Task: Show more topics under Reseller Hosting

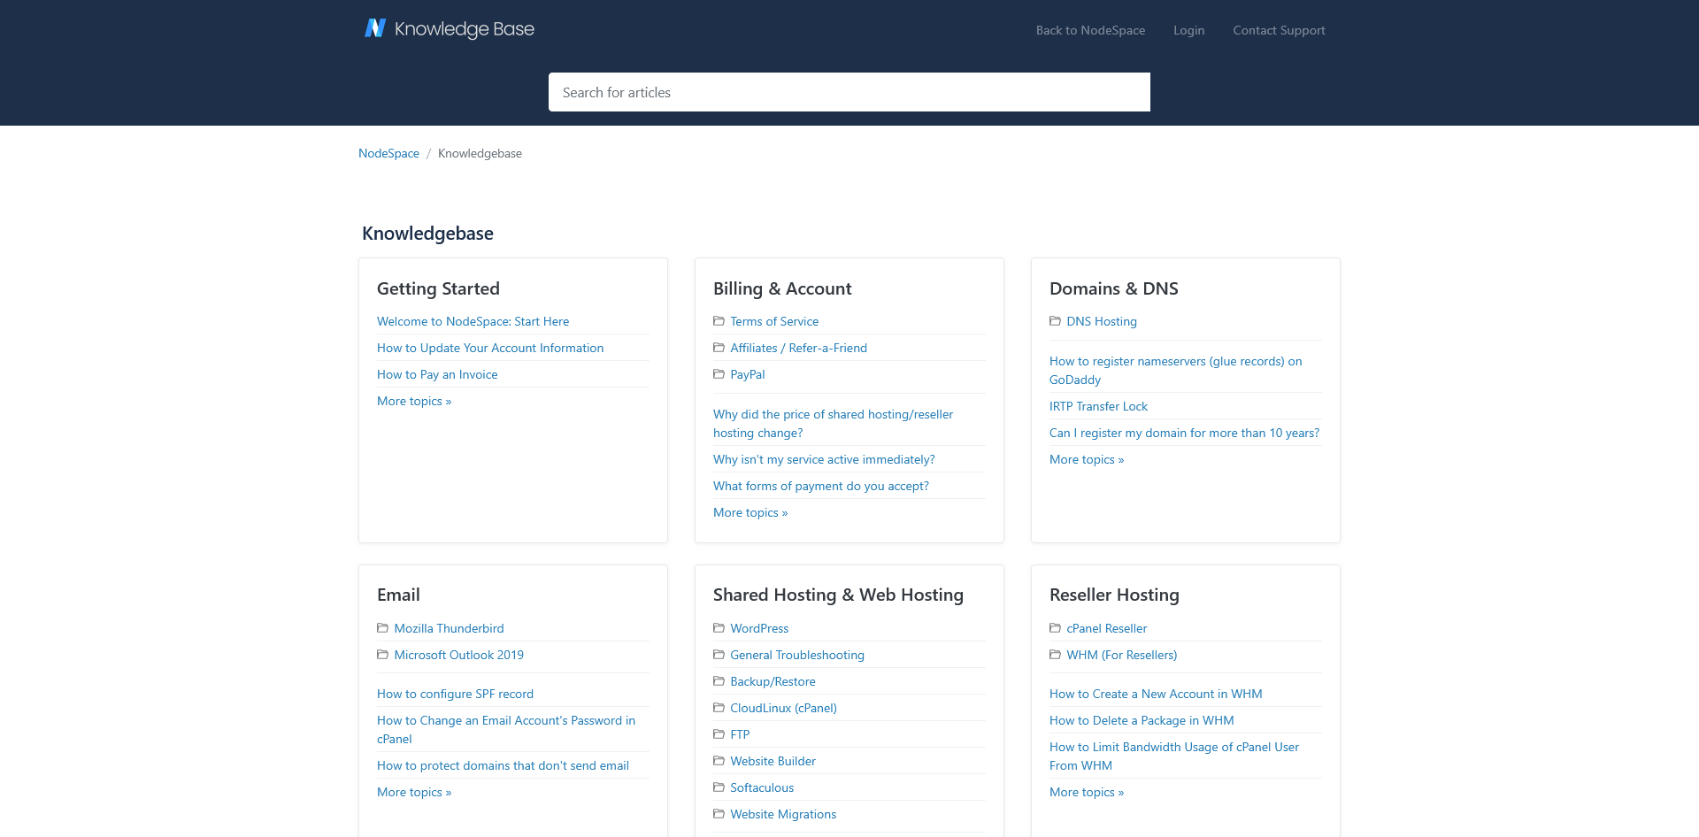Action: [x=1087, y=792]
